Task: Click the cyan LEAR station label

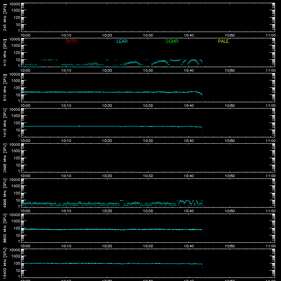Action: 122,41
